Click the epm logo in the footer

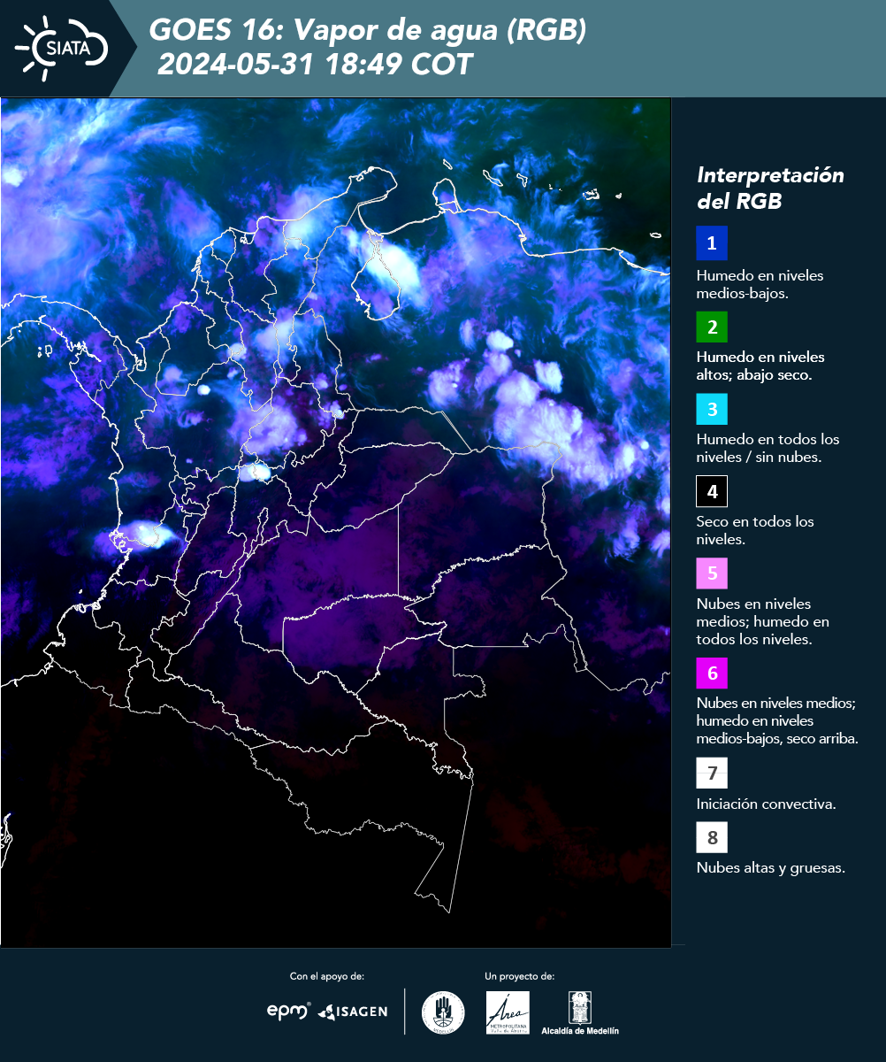click(x=289, y=1011)
